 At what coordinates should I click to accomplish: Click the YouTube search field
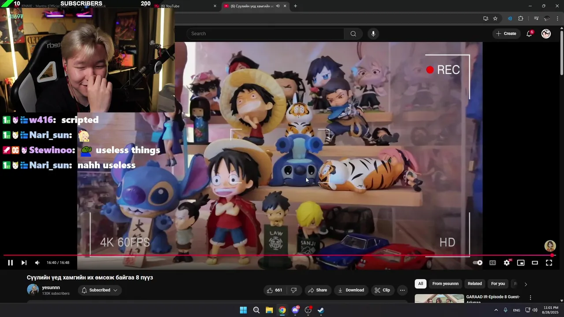[x=265, y=33]
